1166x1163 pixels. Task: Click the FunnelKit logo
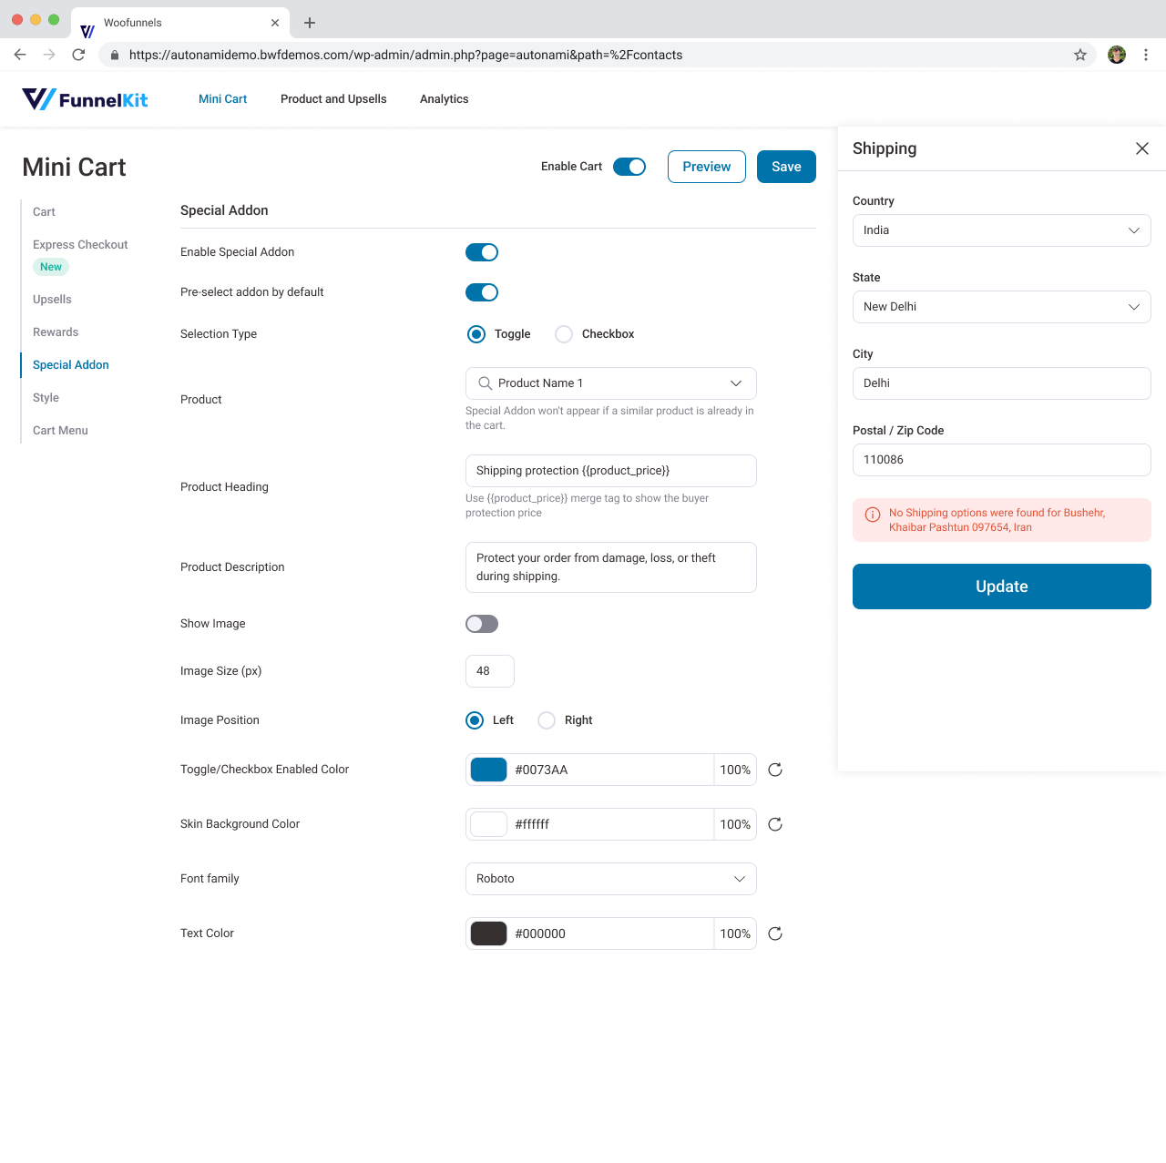(x=85, y=99)
